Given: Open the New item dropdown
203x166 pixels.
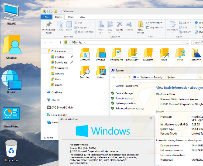Looking at the screenshot, I should pos(154,23).
